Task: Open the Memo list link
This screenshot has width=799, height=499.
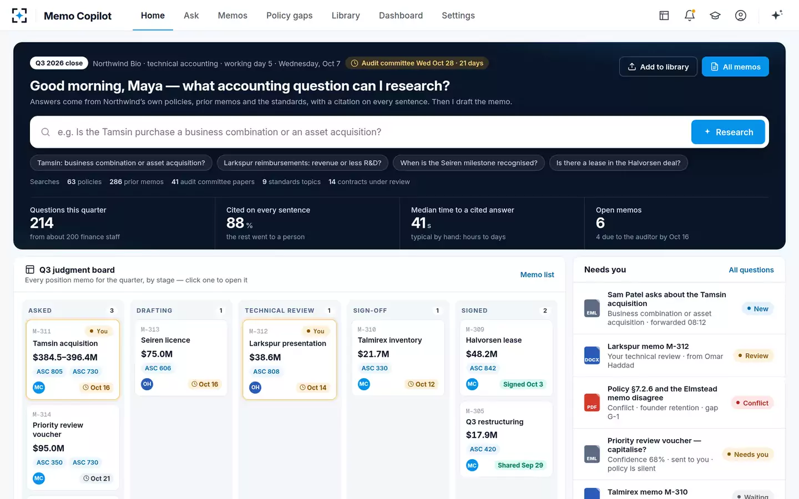Action: pyautogui.click(x=537, y=274)
